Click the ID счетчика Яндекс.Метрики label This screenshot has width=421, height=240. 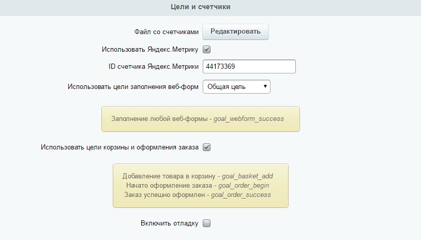click(x=151, y=67)
